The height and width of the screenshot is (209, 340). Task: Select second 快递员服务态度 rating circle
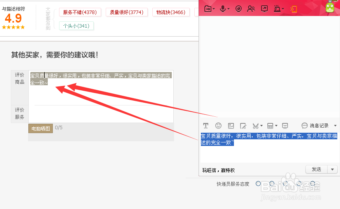[x=272, y=184]
